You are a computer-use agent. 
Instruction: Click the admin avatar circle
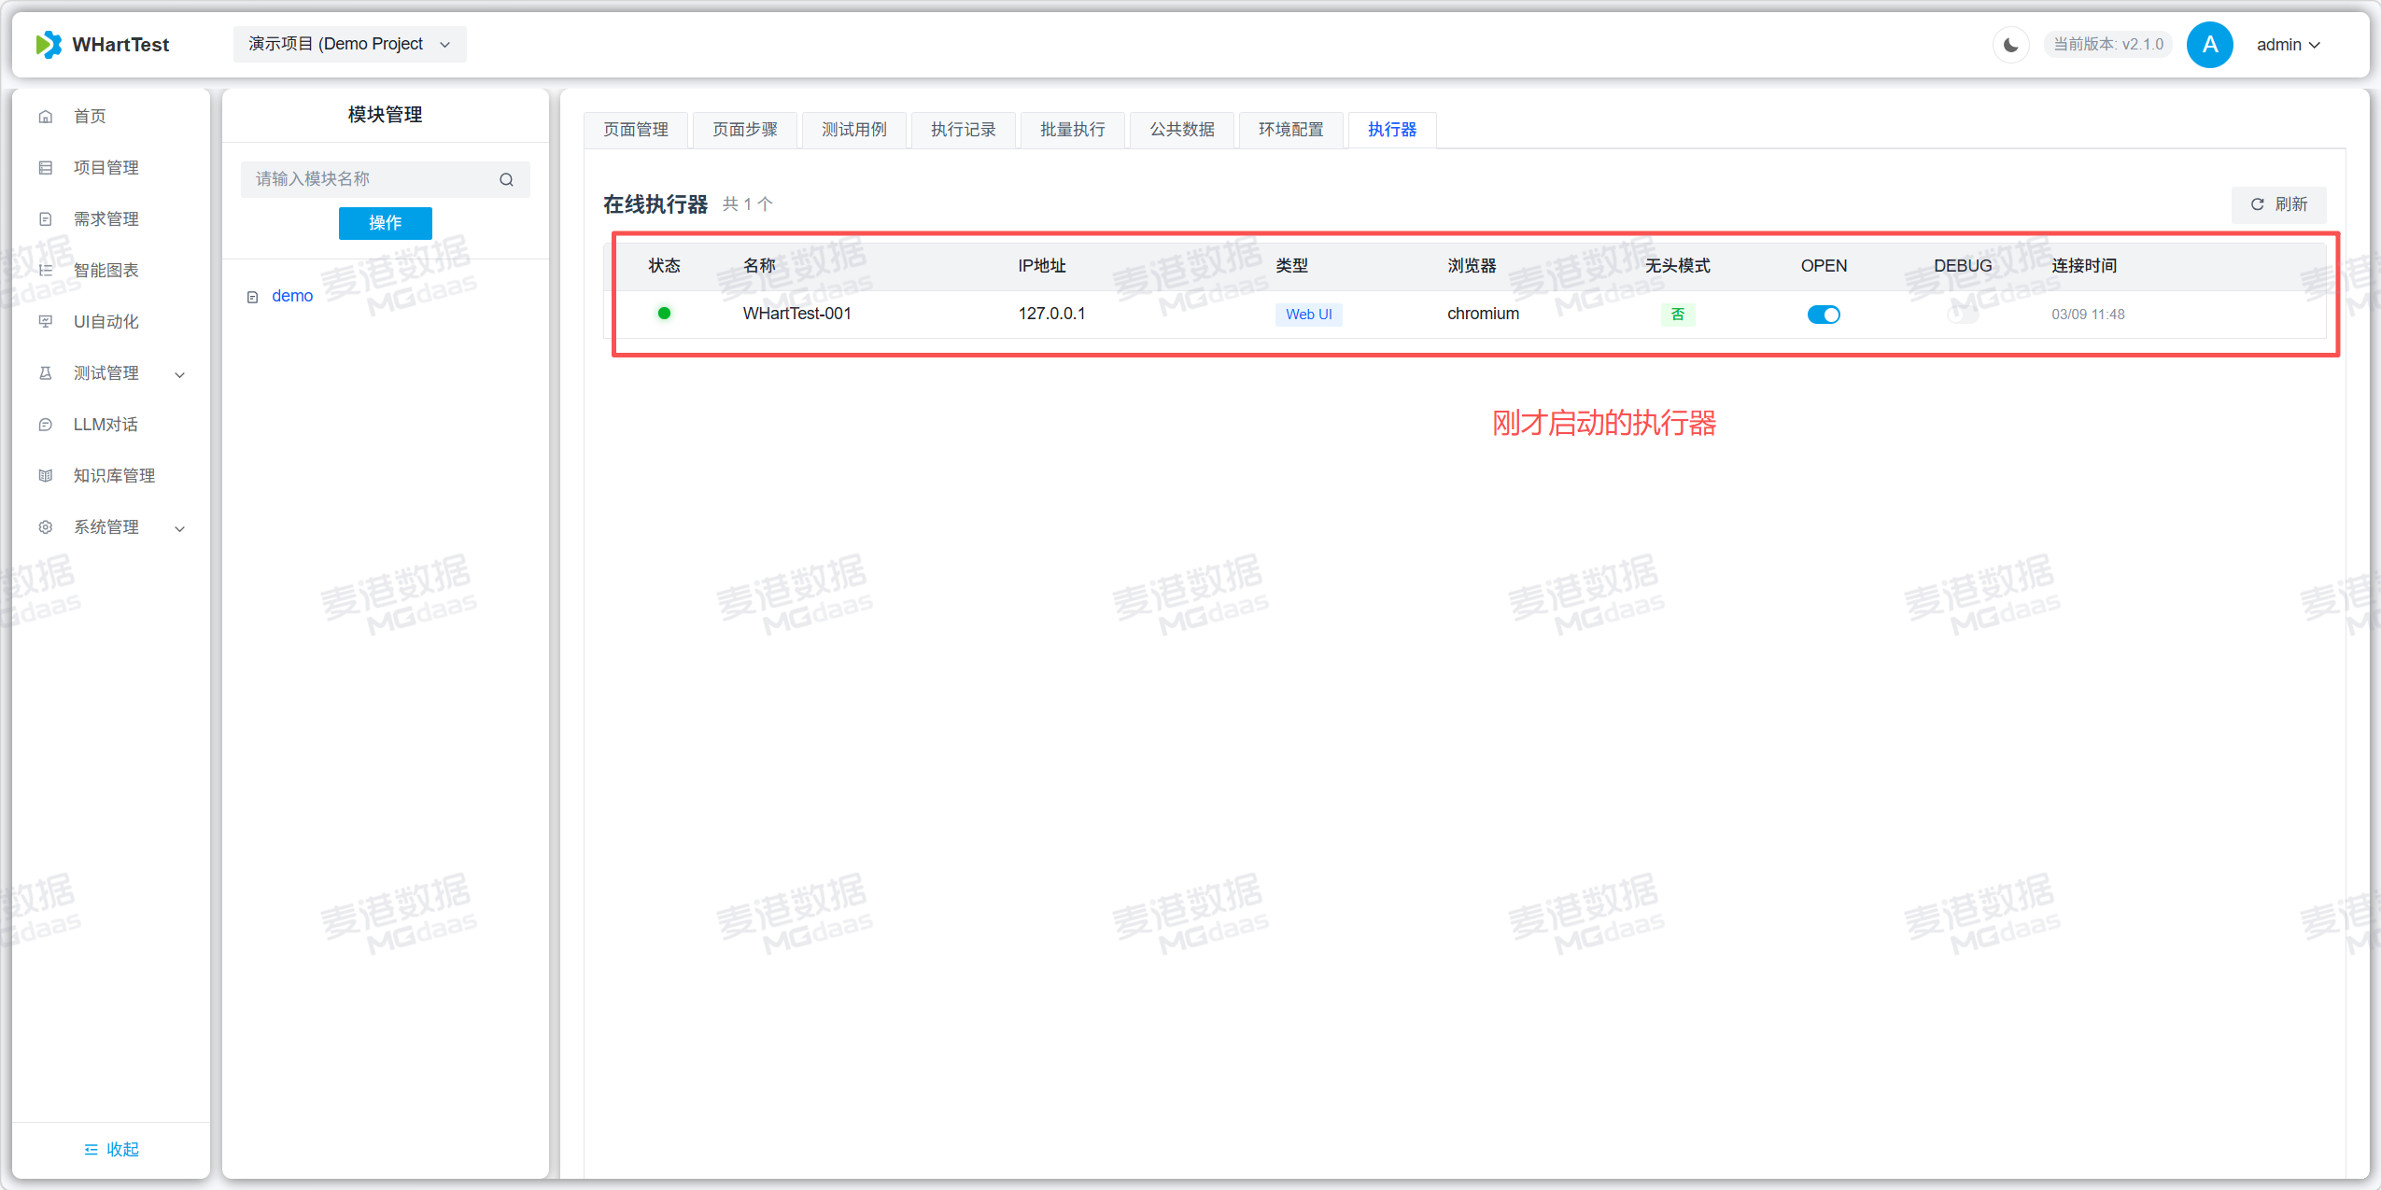[2209, 45]
